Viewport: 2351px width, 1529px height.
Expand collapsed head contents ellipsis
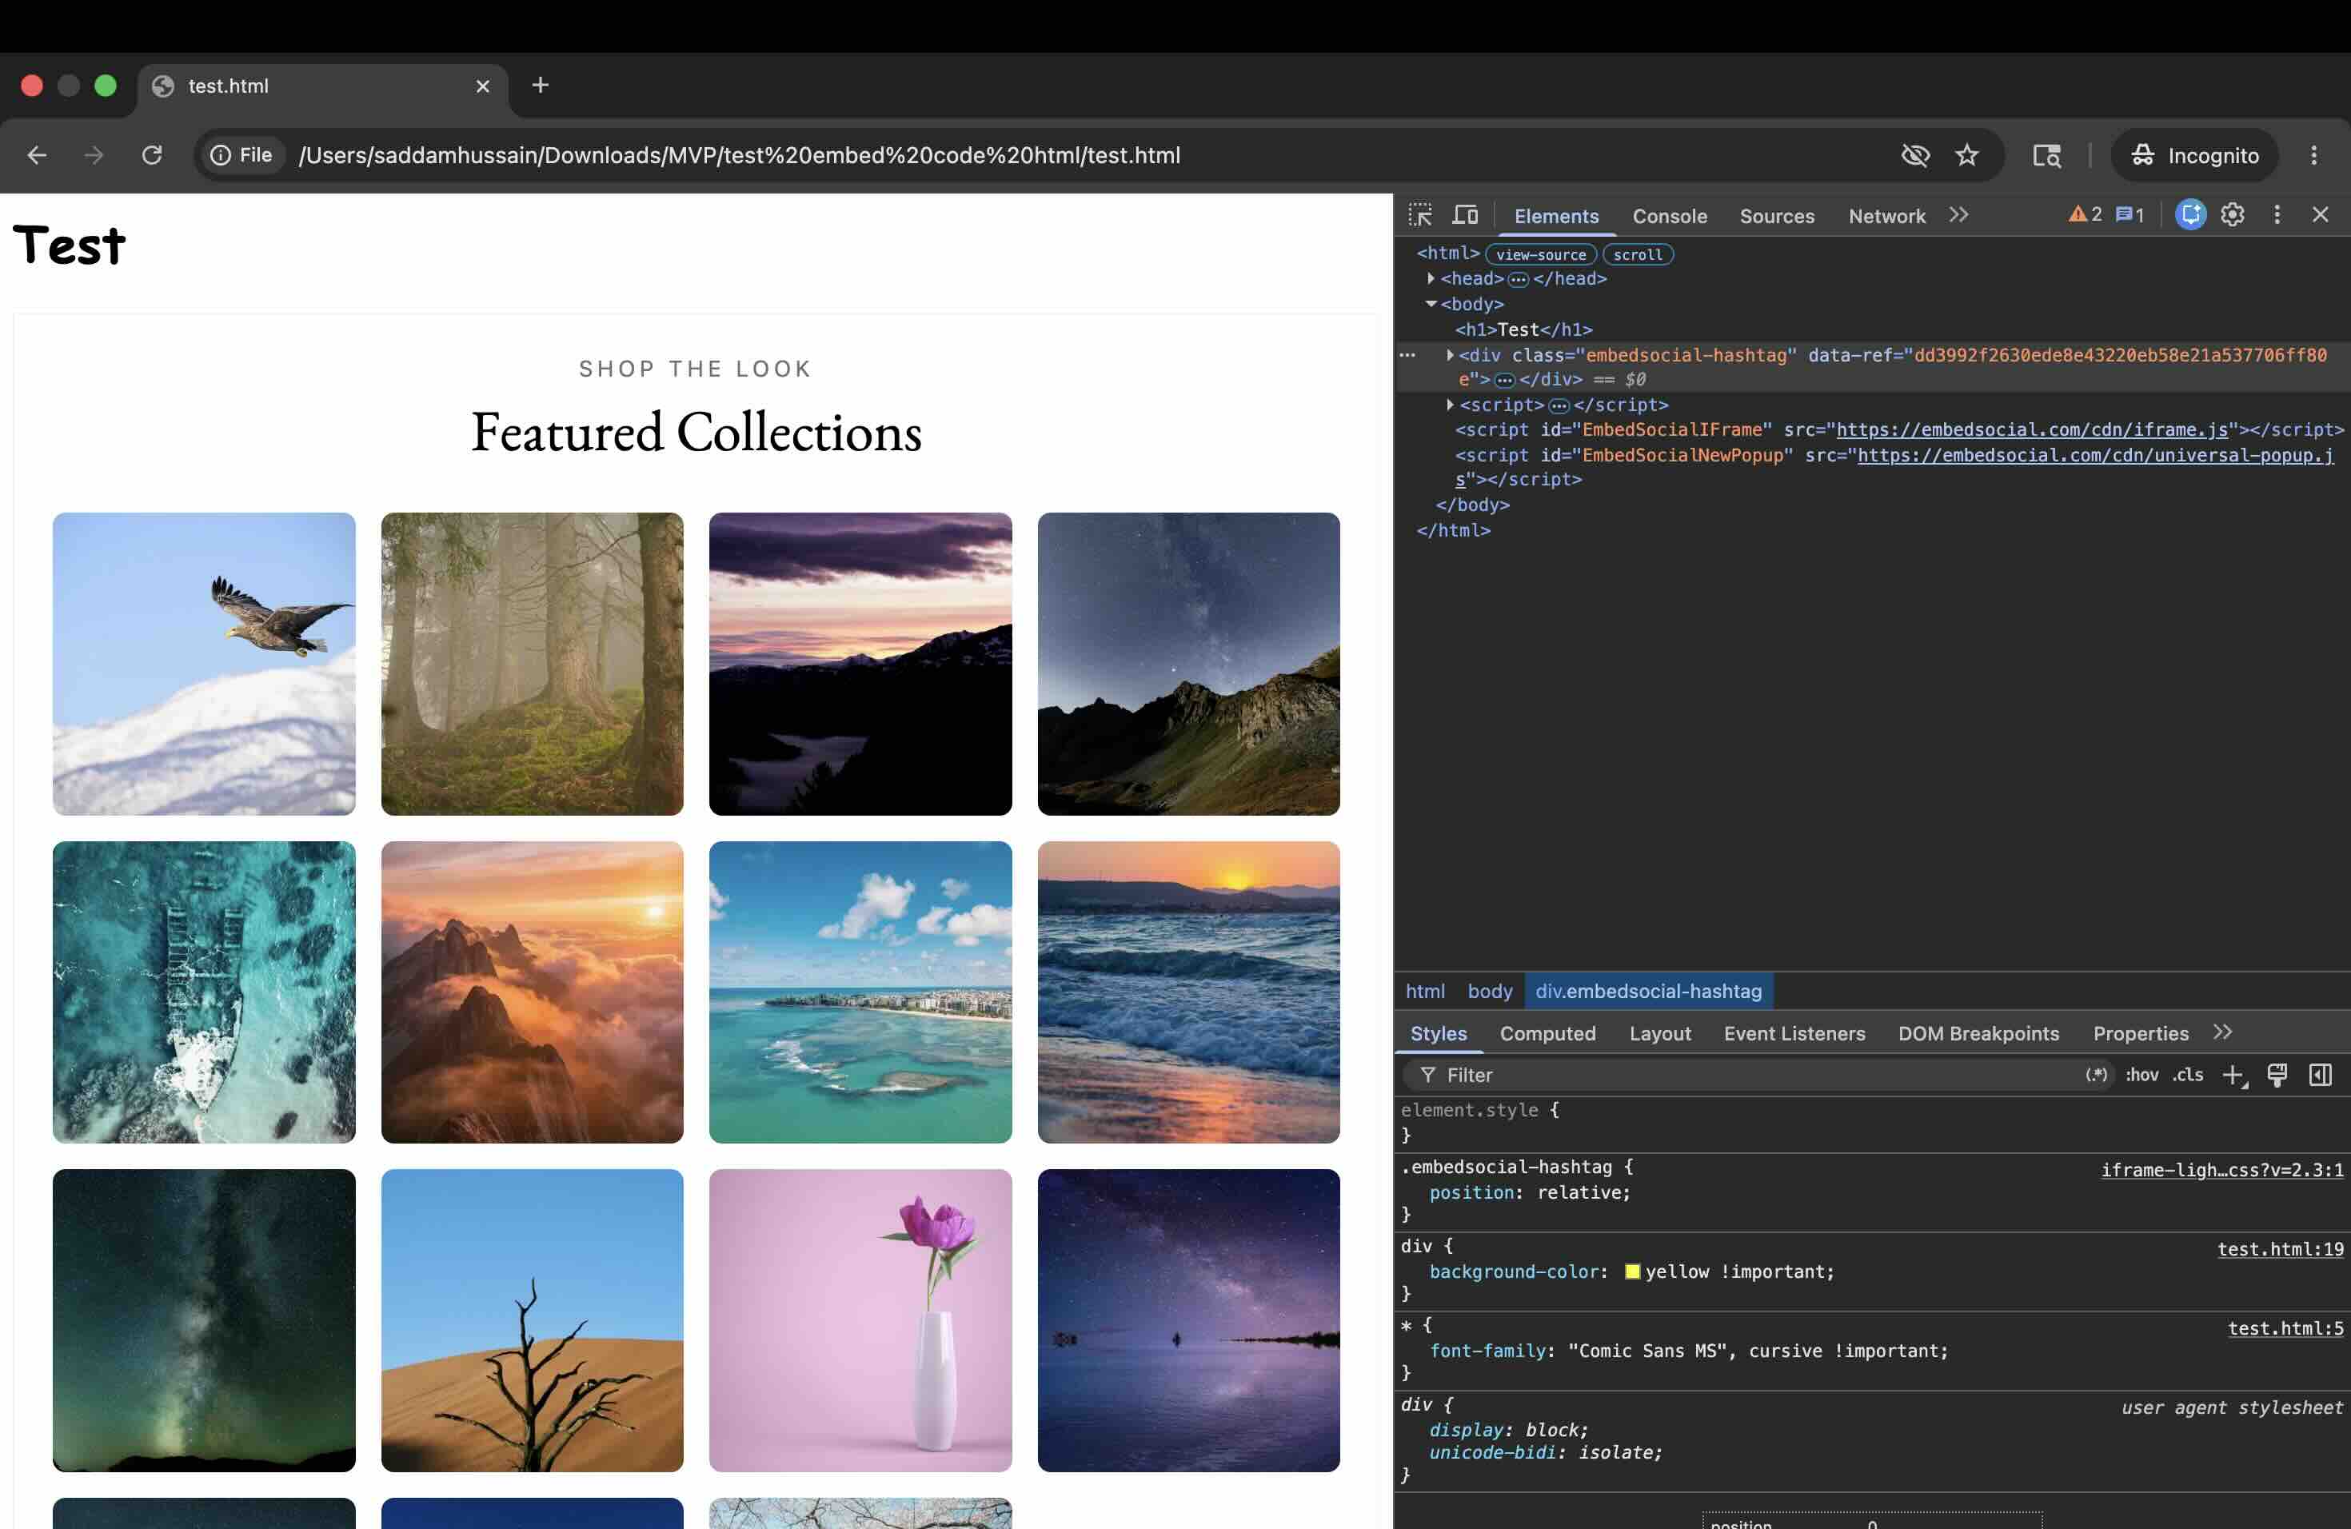click(1519, 280)
